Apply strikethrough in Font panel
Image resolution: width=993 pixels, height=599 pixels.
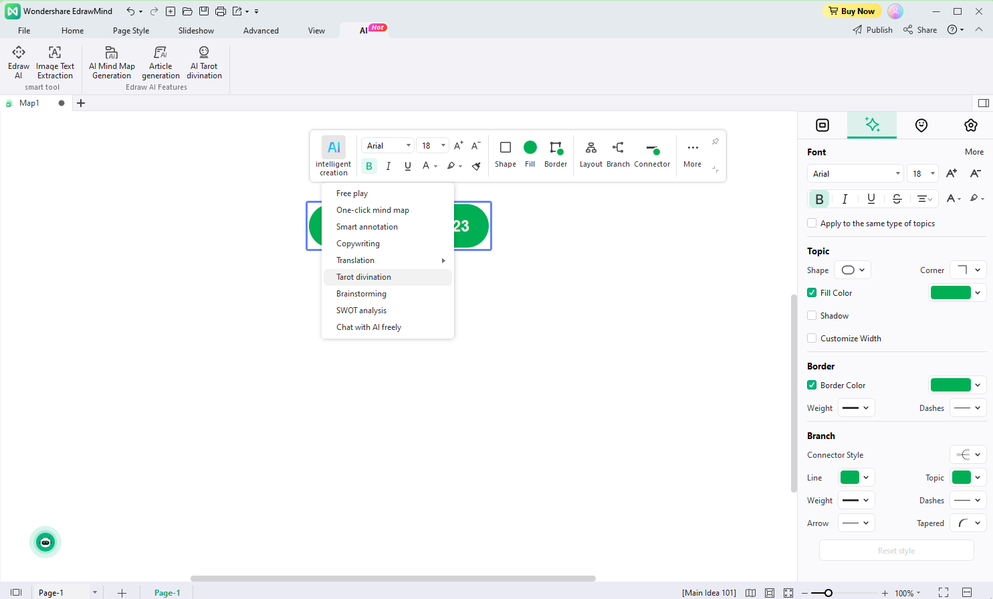[897, 199]
